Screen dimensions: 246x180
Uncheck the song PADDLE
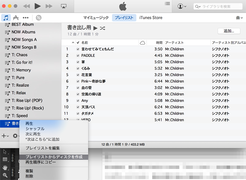[78, 56]
